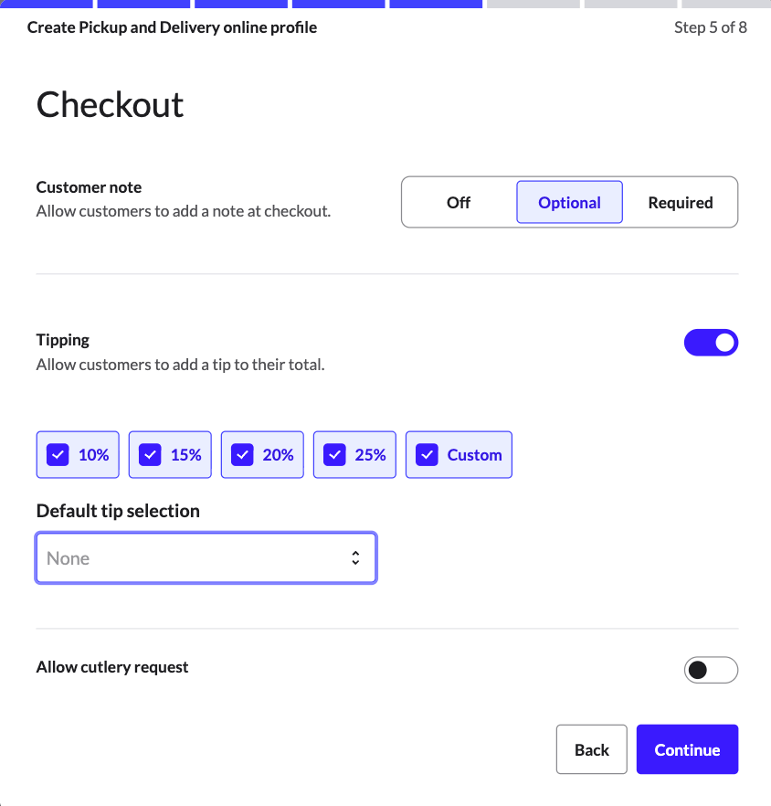
Task: Open the Default tip selection dropdown
Action: (x=206, y=557)
